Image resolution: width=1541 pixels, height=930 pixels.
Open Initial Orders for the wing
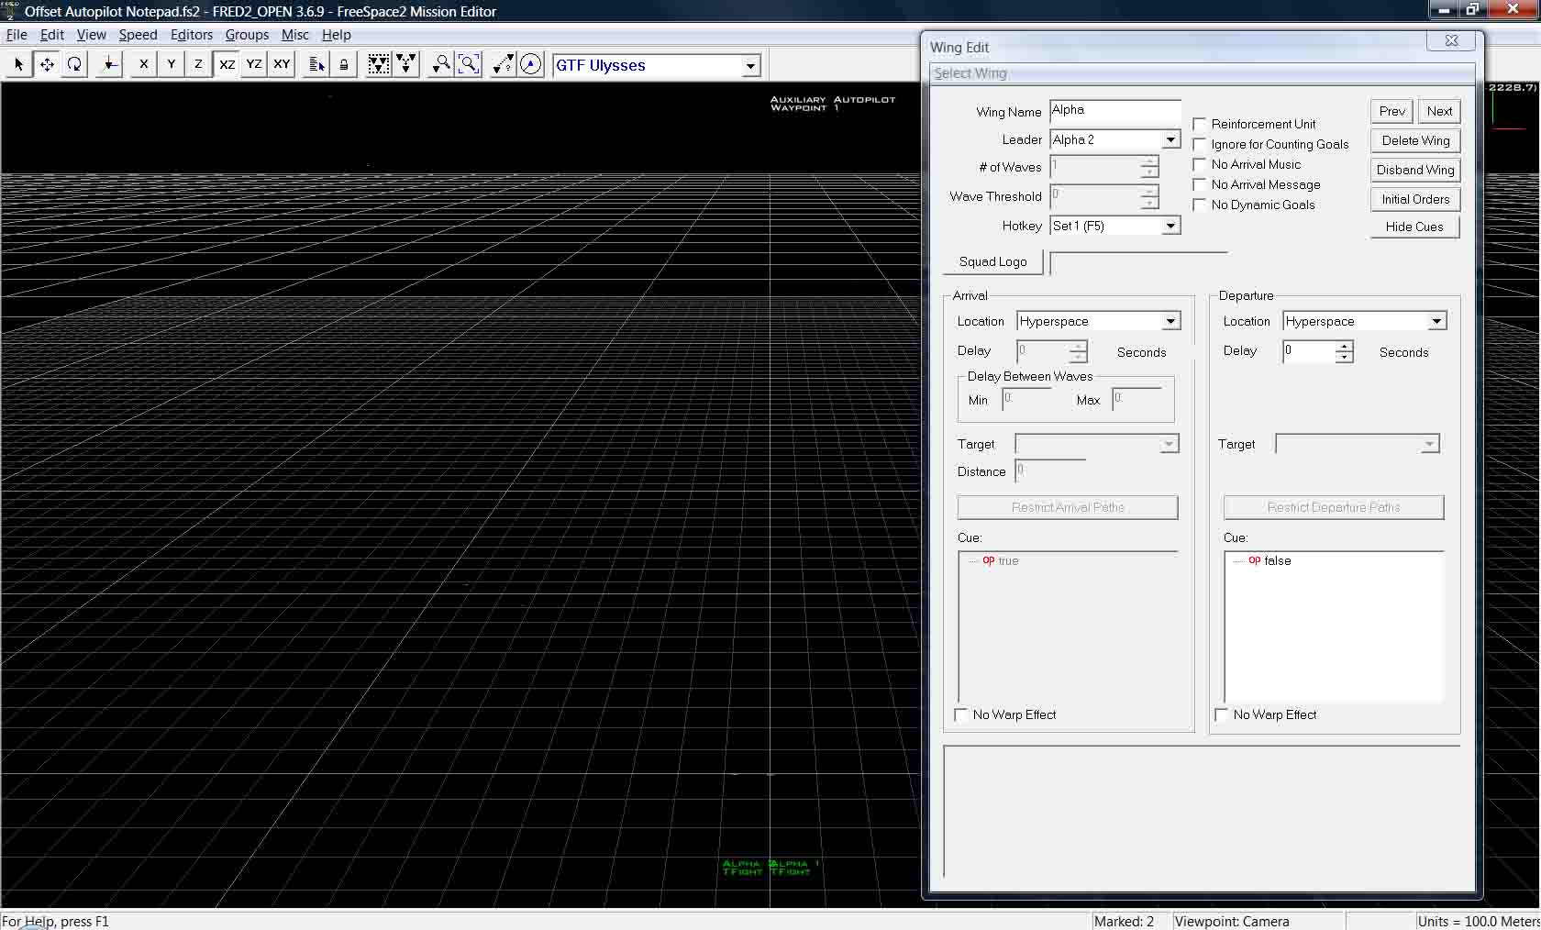[x=1415, y=199]
